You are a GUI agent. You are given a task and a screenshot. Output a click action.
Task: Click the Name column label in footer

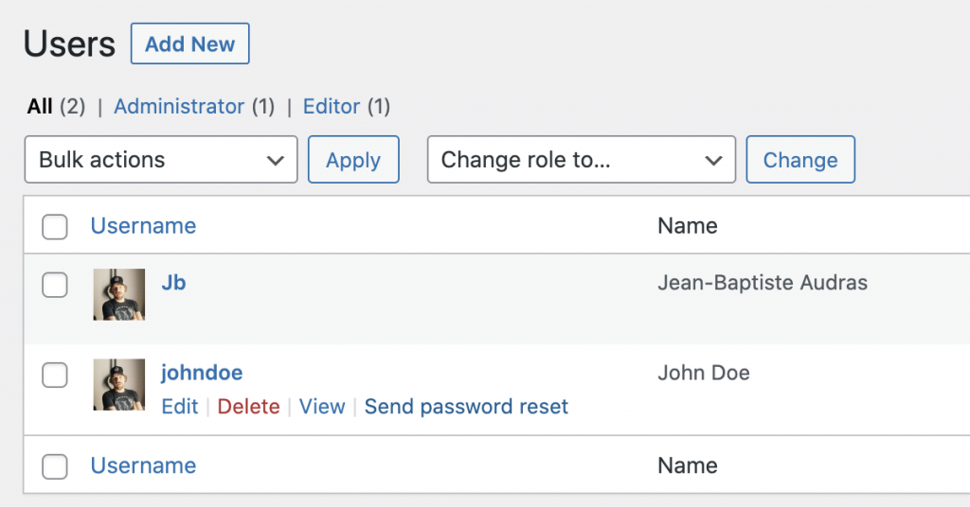coord(688,465)
